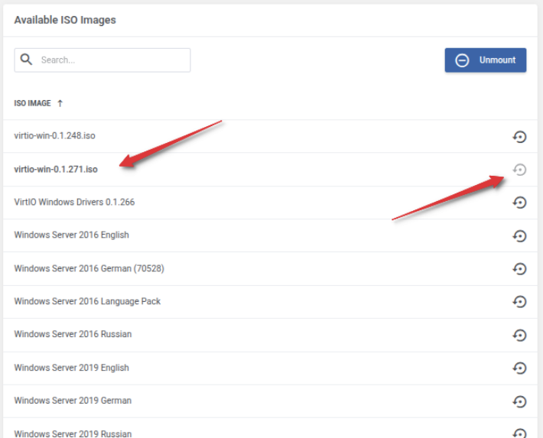Select Windows Server 2016 Language Pack text
Viewport: 543px width, 438px height.
87,302
